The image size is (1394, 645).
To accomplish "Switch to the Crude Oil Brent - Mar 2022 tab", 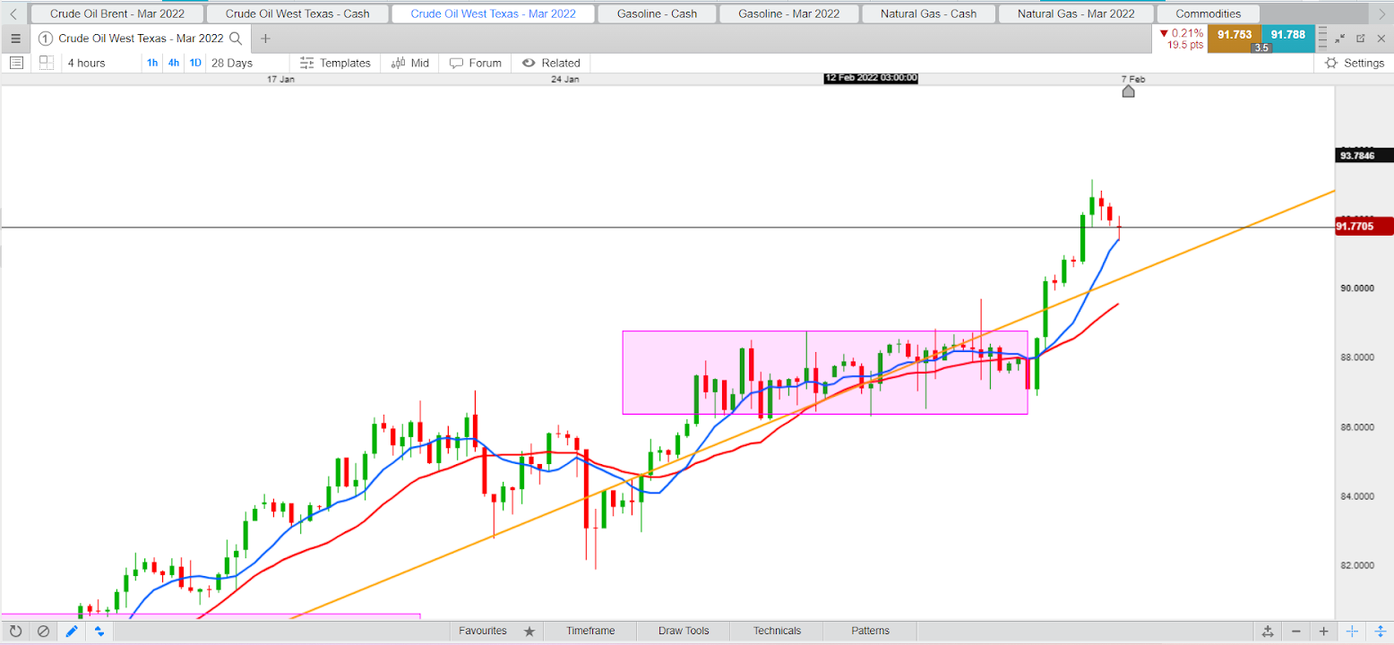I will point(116,13).
